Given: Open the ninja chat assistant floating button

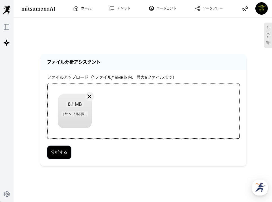Looking at the screenshot, I should [260, 187].
